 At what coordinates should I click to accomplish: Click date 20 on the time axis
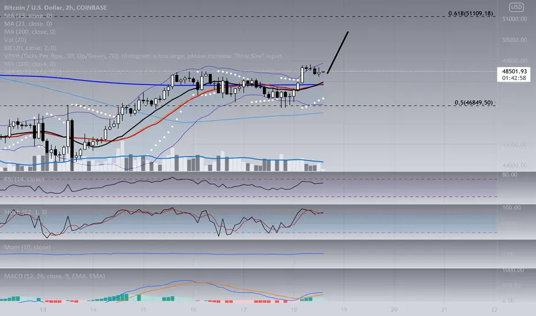[x=394, y=310]
